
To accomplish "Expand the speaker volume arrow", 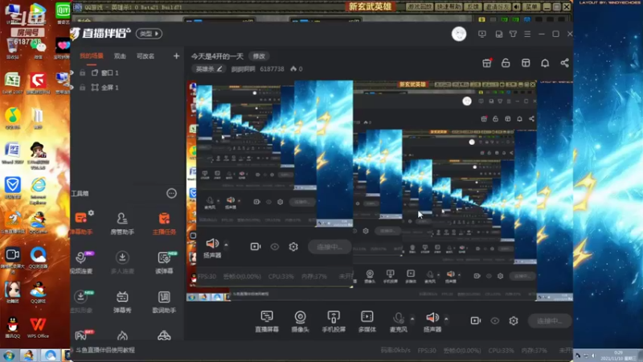I will point(446,319).
